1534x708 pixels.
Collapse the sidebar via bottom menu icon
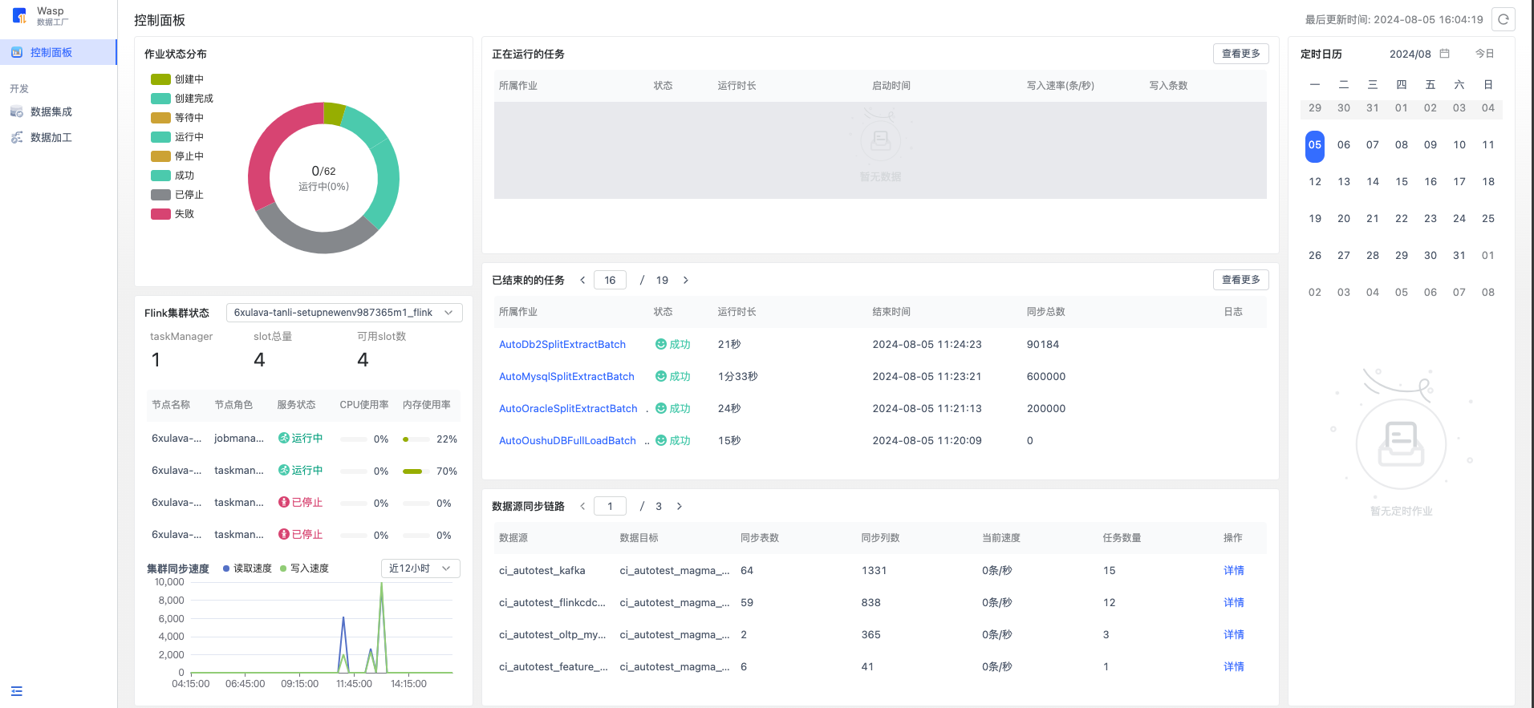17,691
